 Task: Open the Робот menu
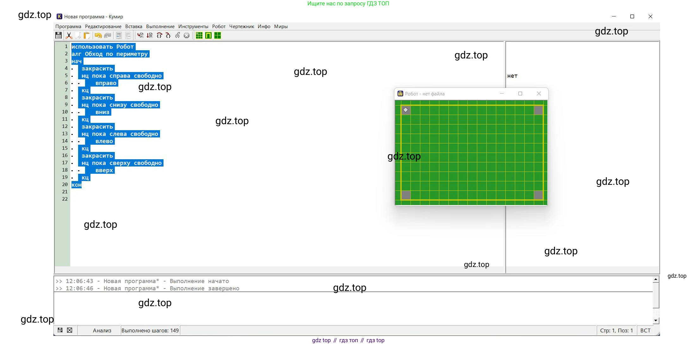coord(219,27)
